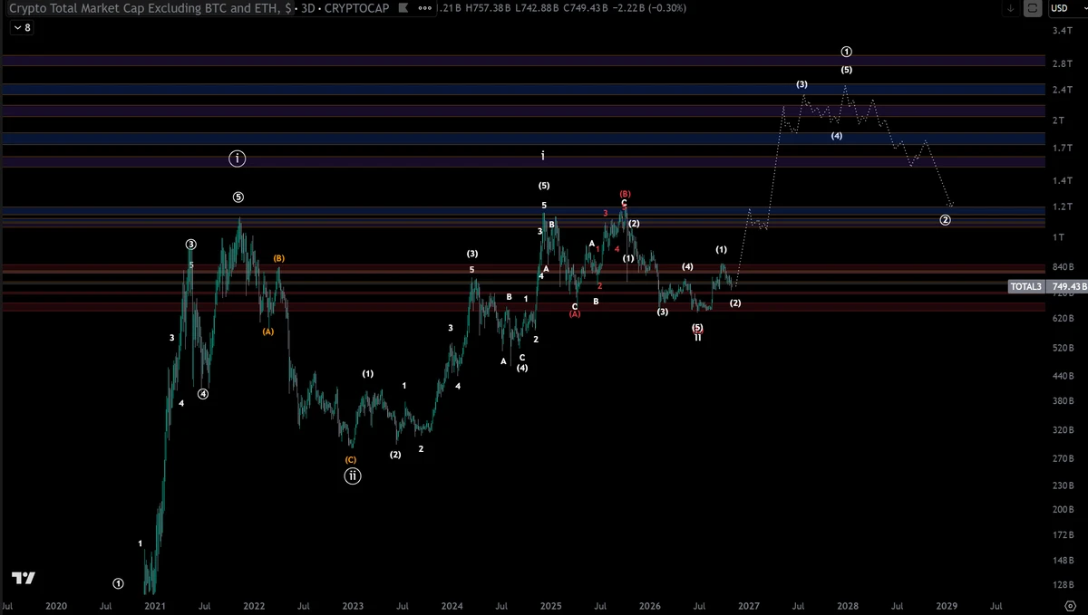The height and width of the screenshot is (615, 1088).
Task: Click the 1.2T price axis label
Action: click(1063, 207)
